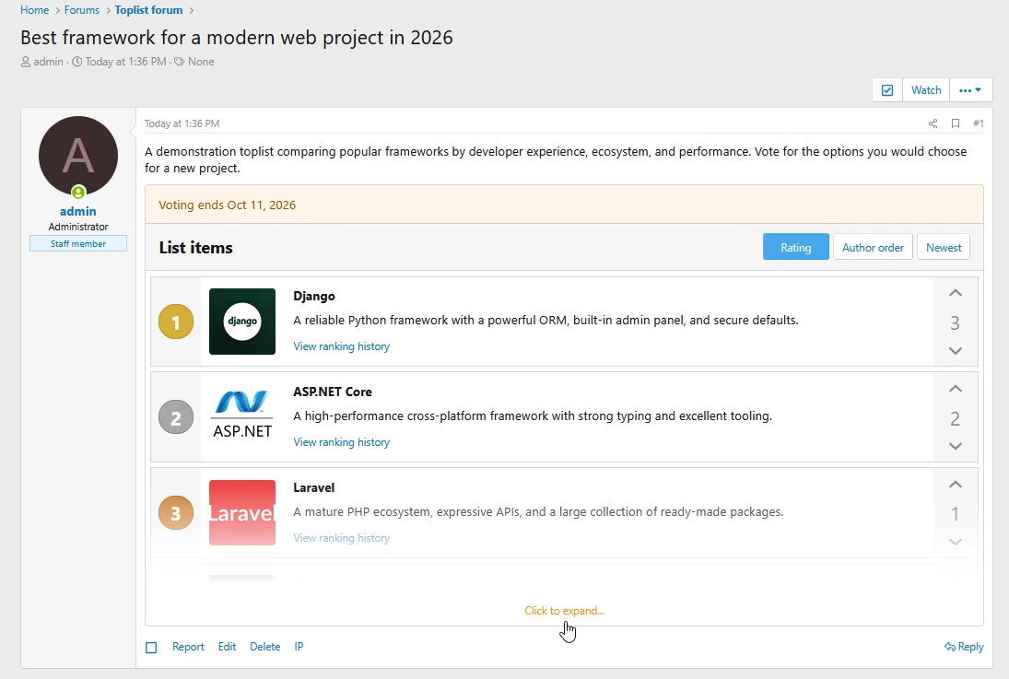Sort list items by Author order
This screenshot has height=679, width=1009.
click(x=873, y=247)
